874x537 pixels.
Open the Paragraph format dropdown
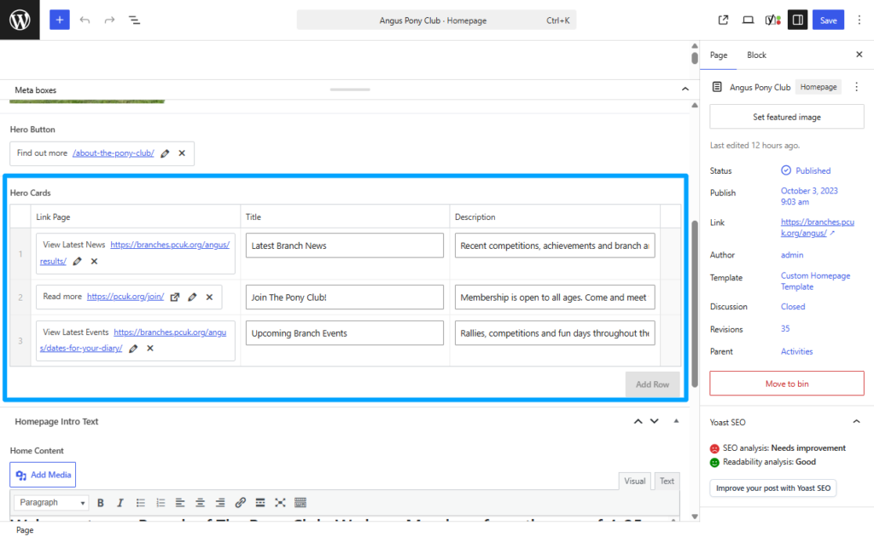click(51, 503)
